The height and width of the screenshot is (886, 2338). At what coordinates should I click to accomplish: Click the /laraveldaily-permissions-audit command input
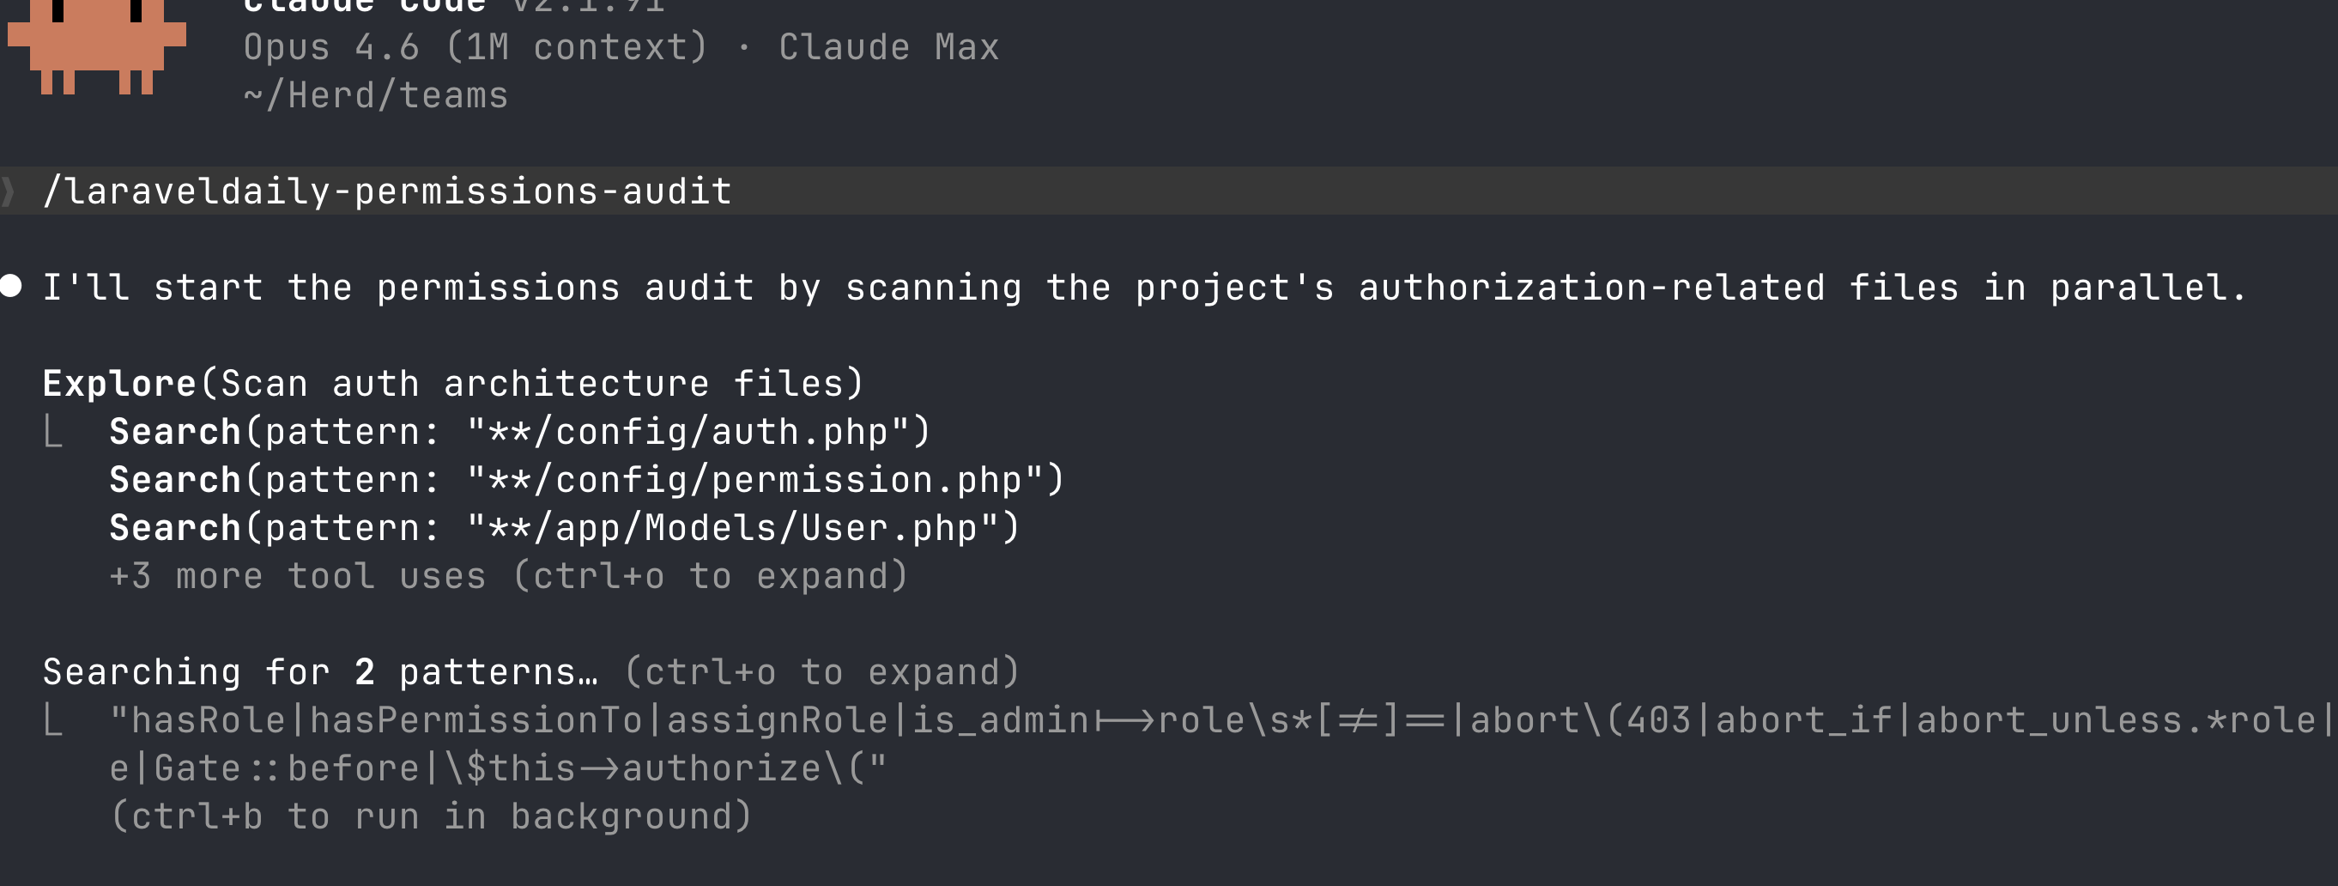tap(388, 191)
